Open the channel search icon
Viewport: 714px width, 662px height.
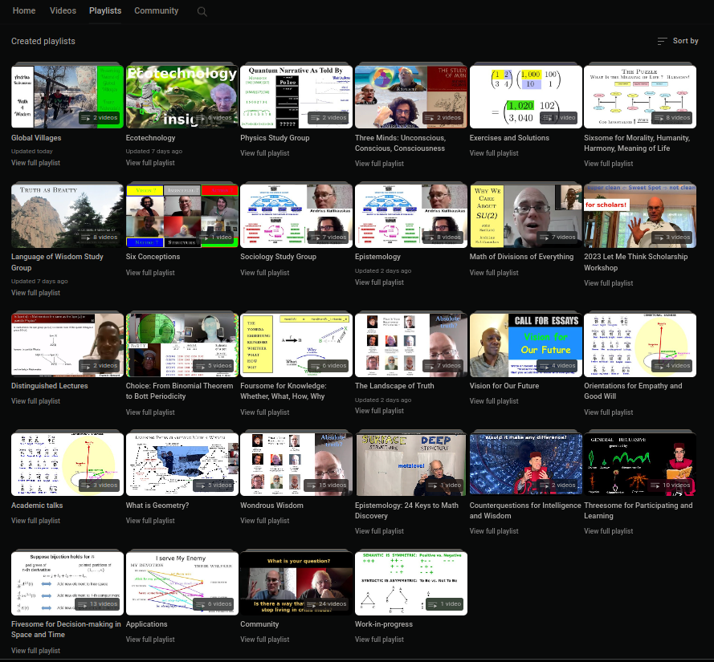[x=202, y=12]
